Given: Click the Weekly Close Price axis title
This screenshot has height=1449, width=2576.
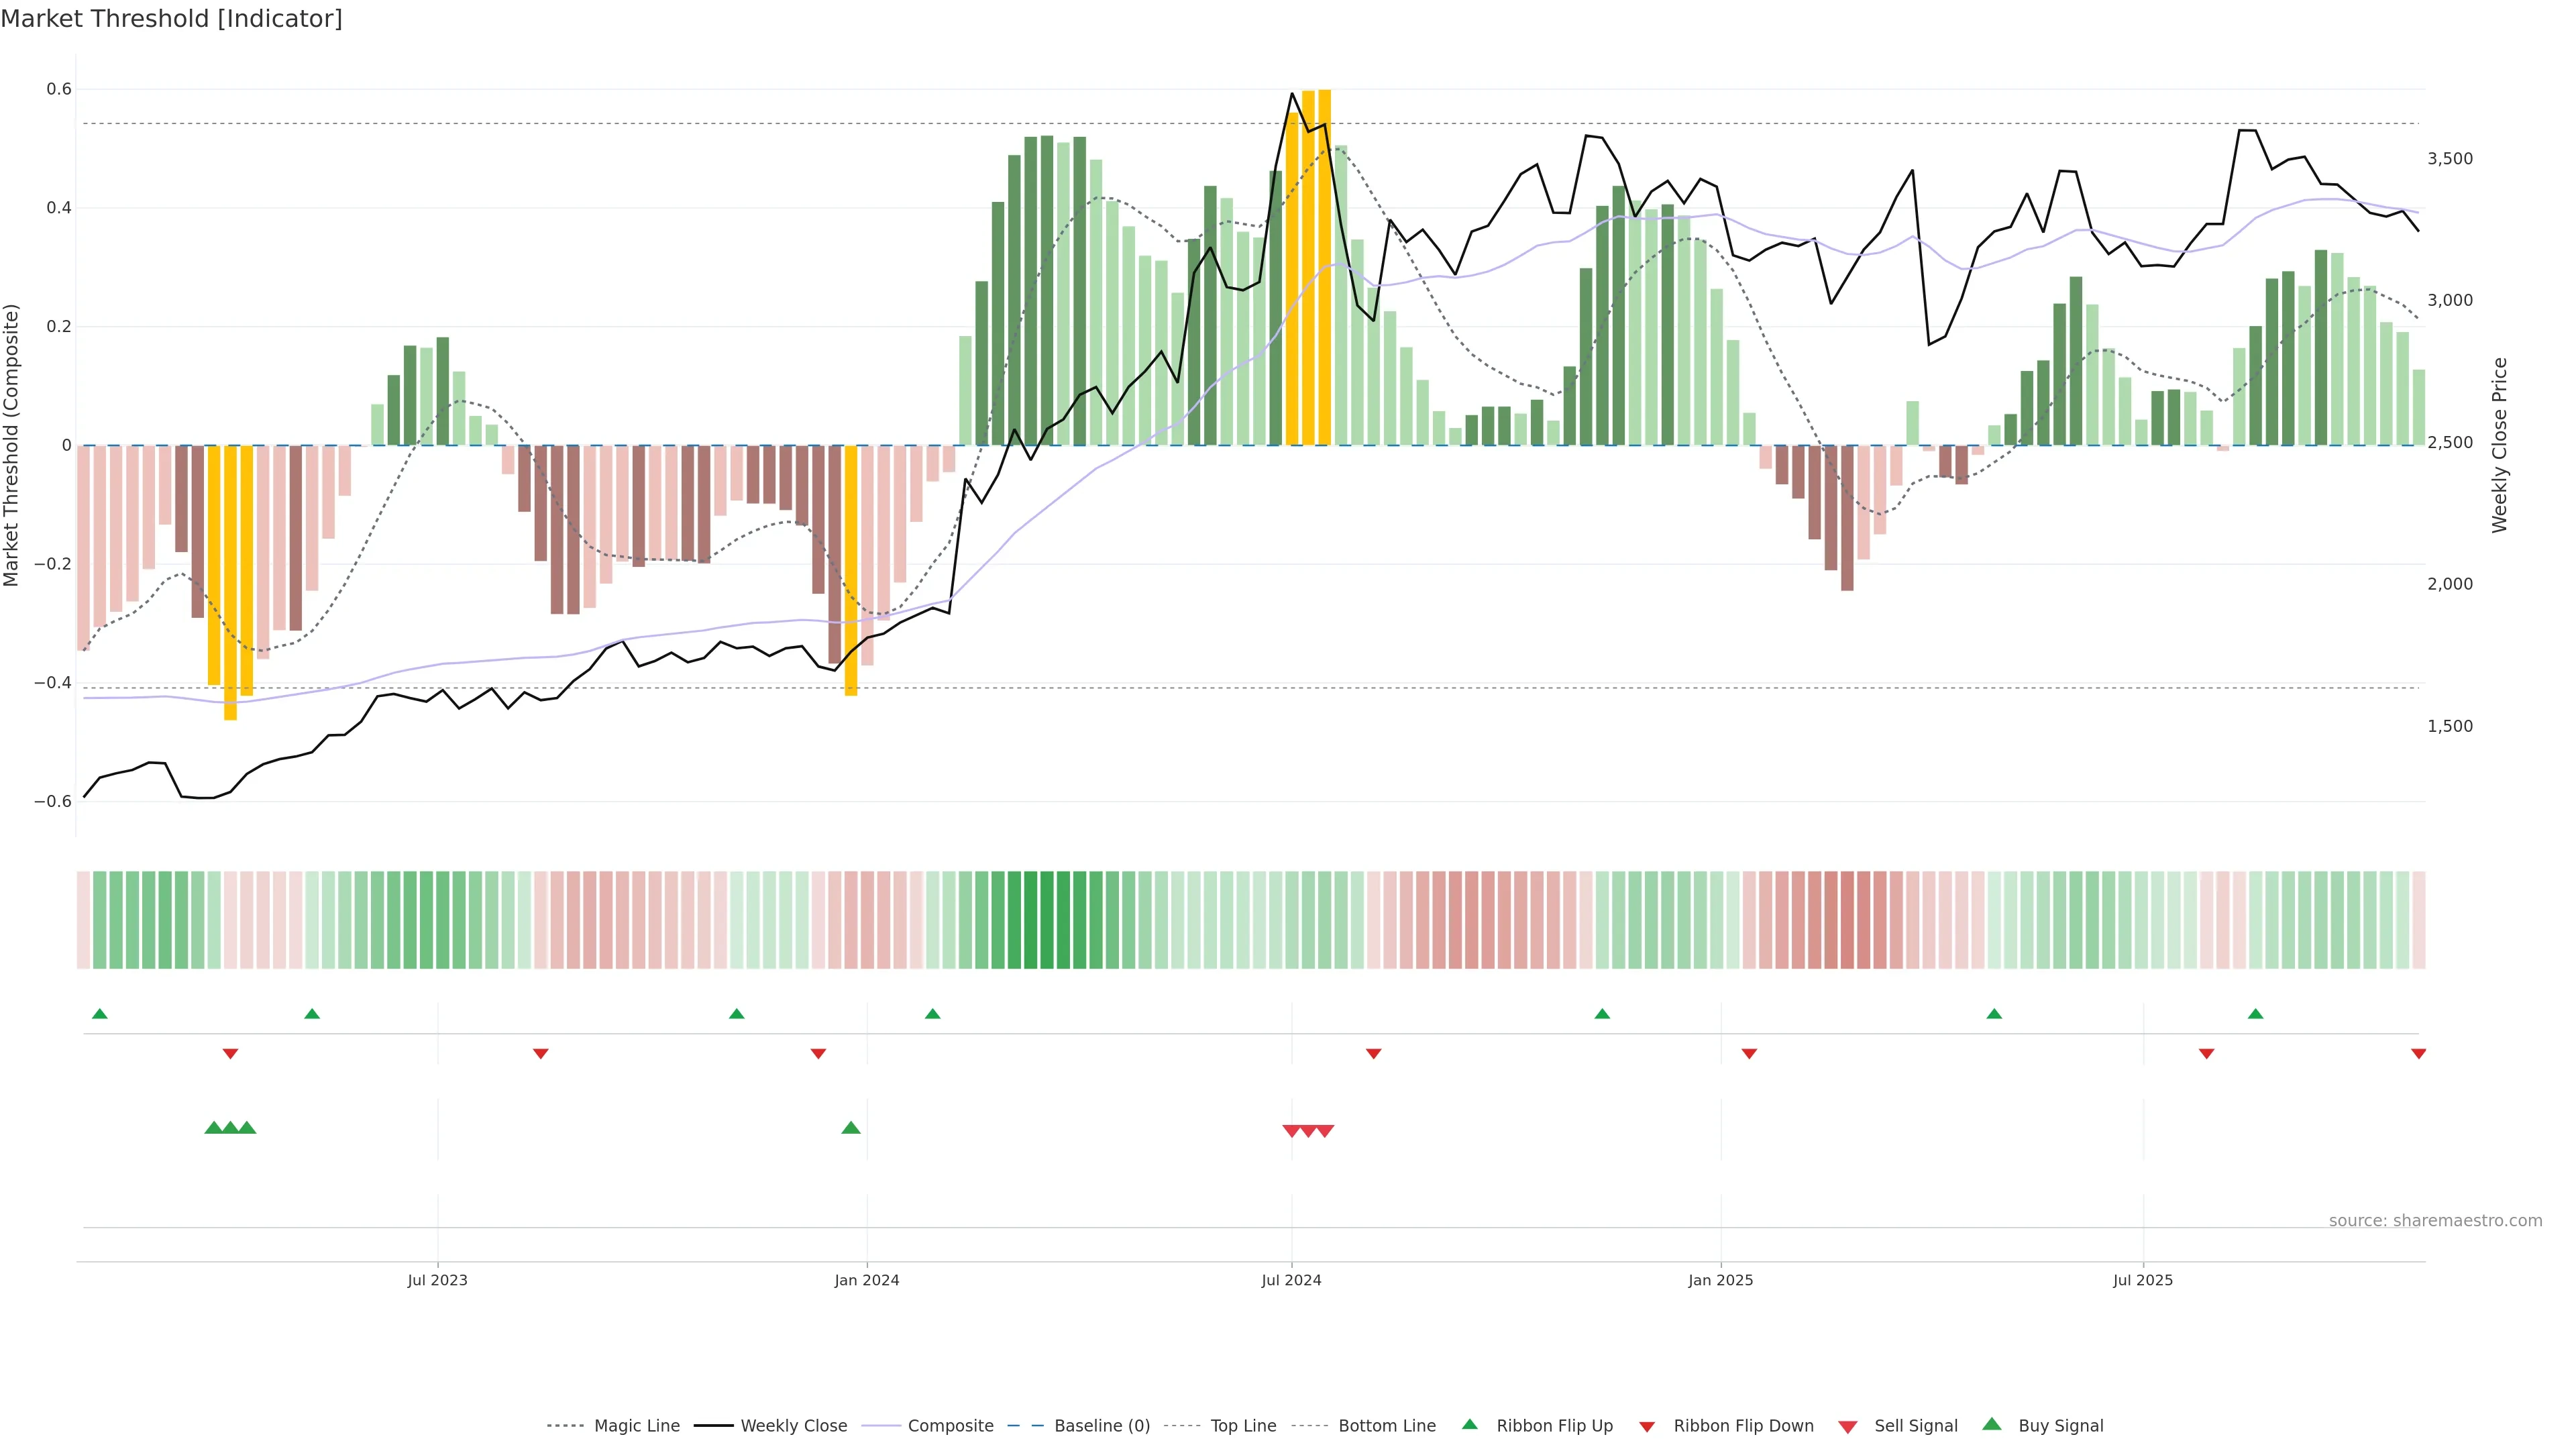Looking at the screenshot, I should (x=2499, y=445).
